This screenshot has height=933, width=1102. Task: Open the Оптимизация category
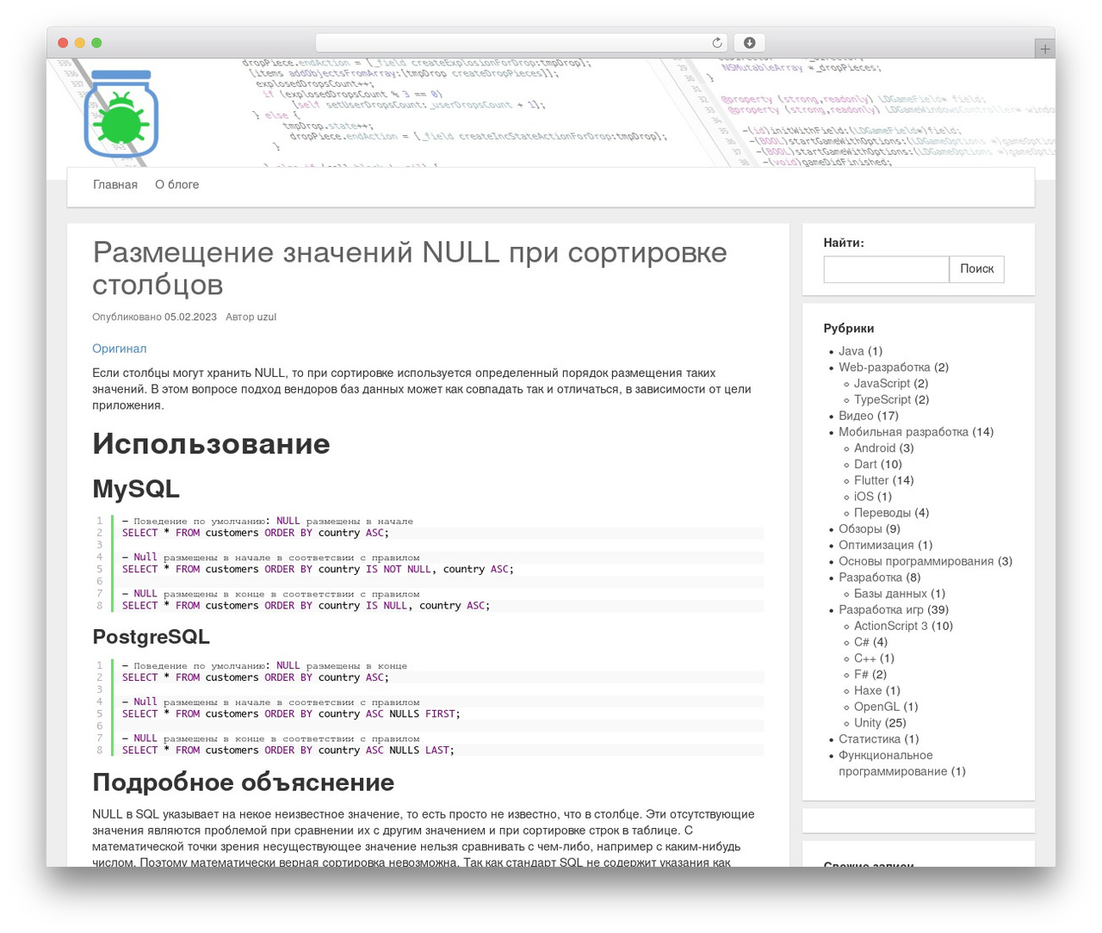tap(876, 546)
